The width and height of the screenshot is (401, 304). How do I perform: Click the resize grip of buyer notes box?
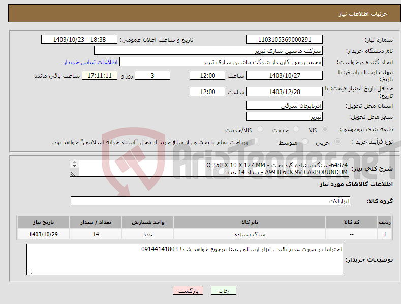tap(29, 272)
